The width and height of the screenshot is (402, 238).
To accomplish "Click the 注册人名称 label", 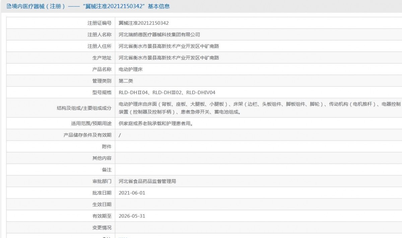I will 99,34.
